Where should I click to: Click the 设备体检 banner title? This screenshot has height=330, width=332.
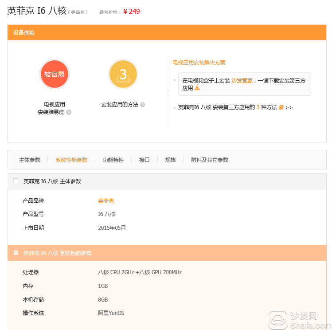point(24,33)
